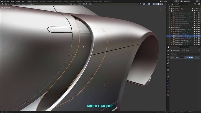Switch to the Shading workspace tab
This screenshot has width=201, height=113.
pyautogui.click(x=66, y=2)
